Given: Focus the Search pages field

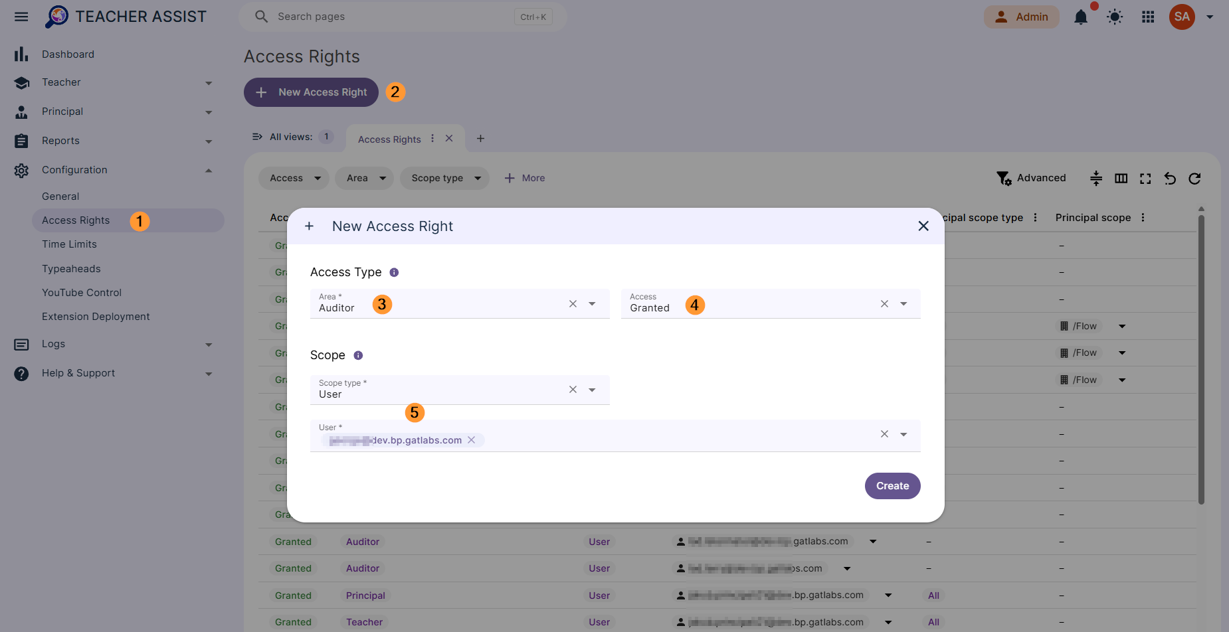Looking at the screenshot, I should 403,17.
